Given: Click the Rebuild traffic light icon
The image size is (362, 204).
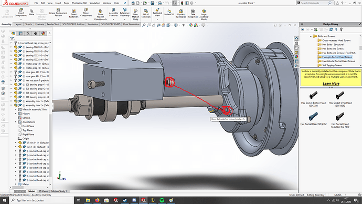Looking at the screenshot, I should click(x=182, y=3).
